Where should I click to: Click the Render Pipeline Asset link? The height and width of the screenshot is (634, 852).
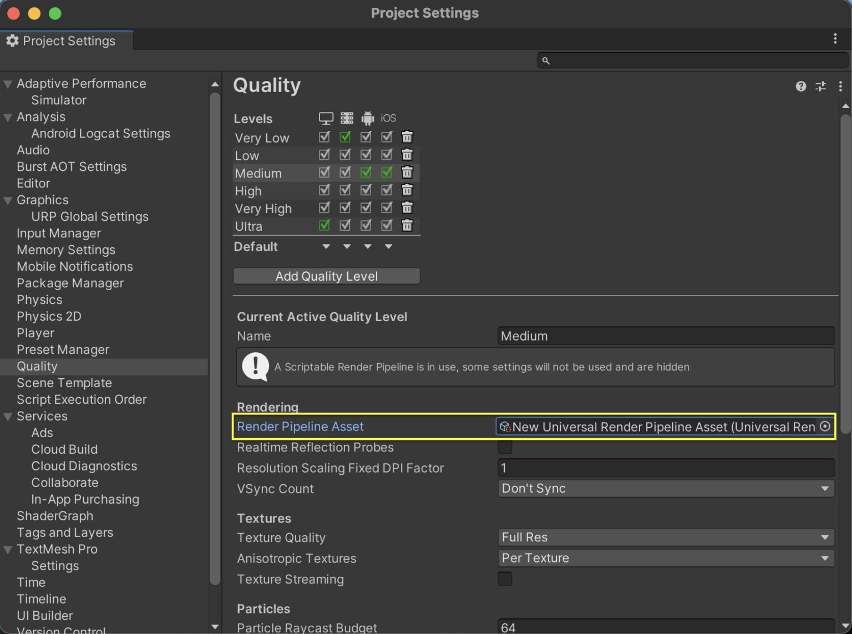coord(300,427)
